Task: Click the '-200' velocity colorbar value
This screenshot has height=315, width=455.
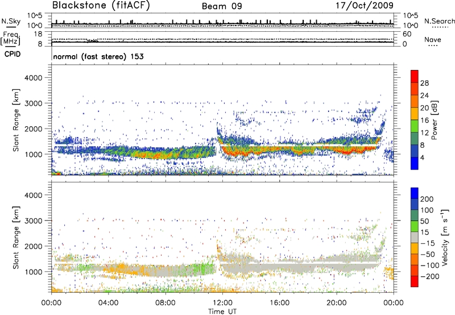Action: tap(431, 276)
